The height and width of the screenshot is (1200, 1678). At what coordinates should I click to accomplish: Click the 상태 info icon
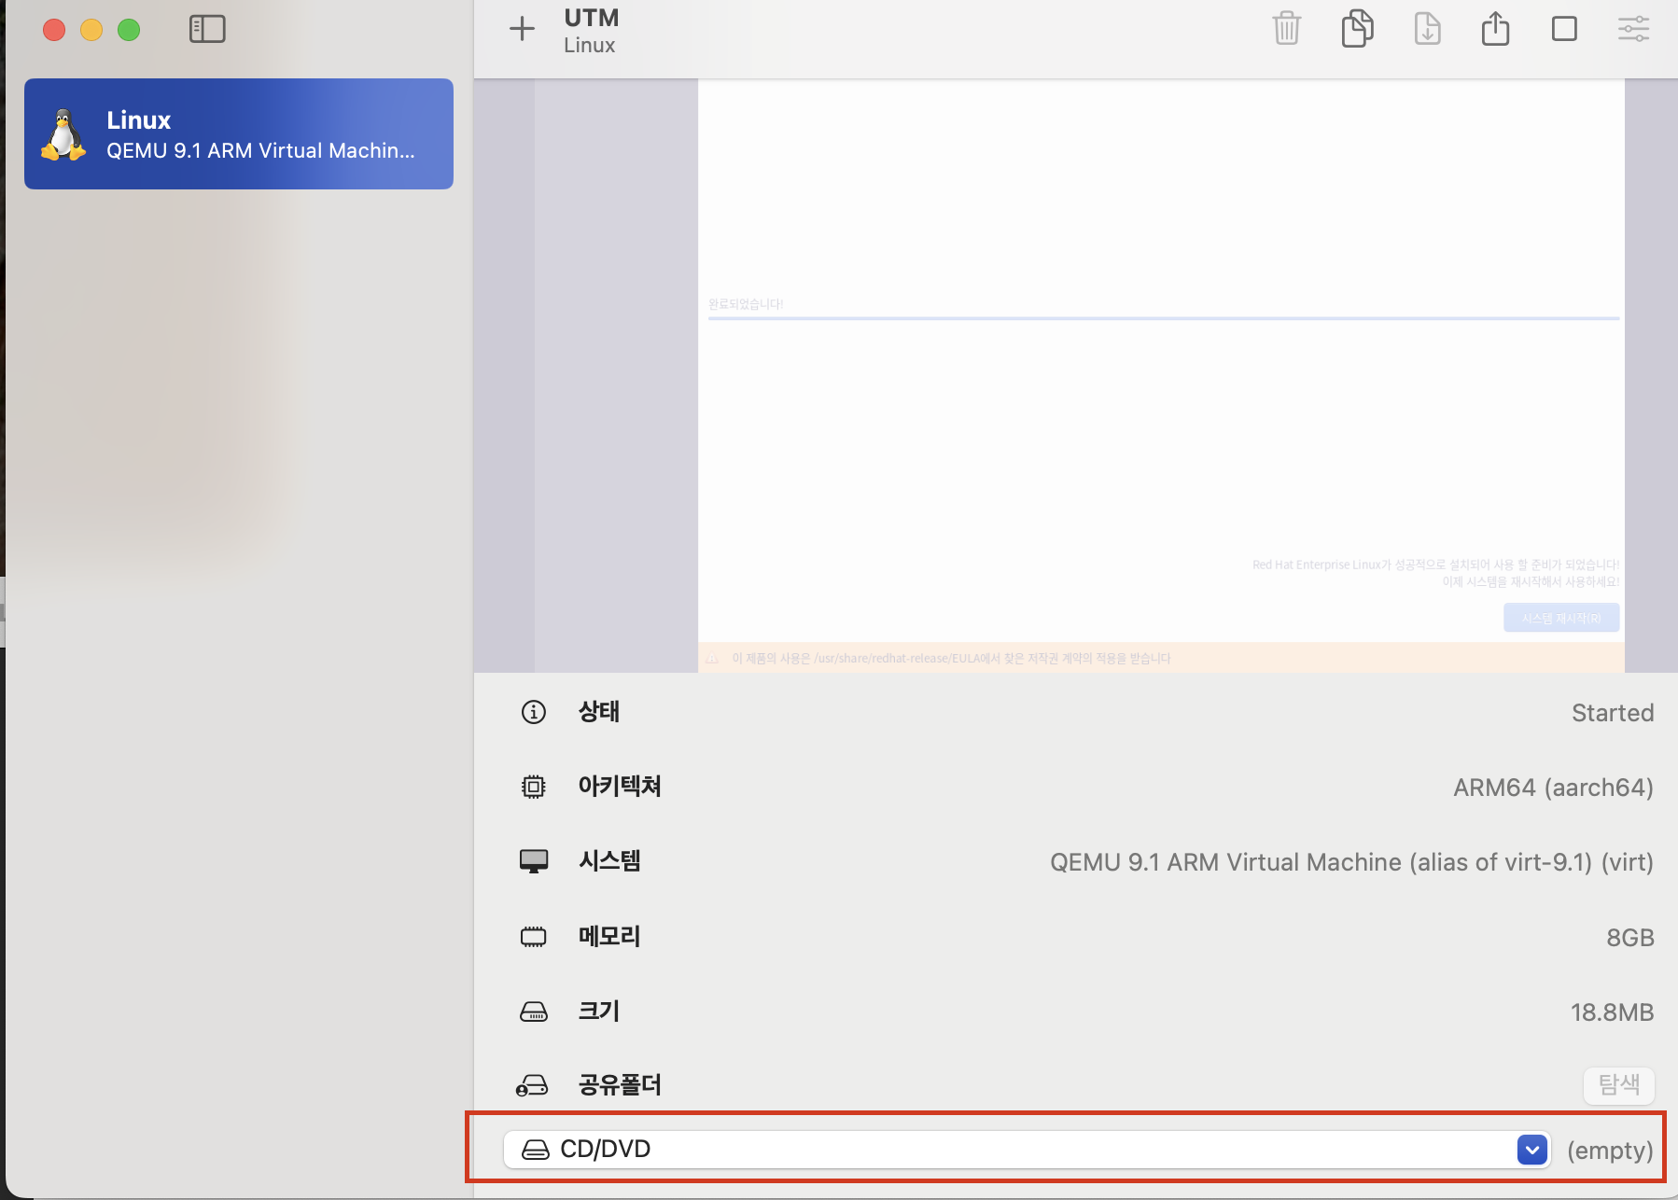click(x=533, y=712)
